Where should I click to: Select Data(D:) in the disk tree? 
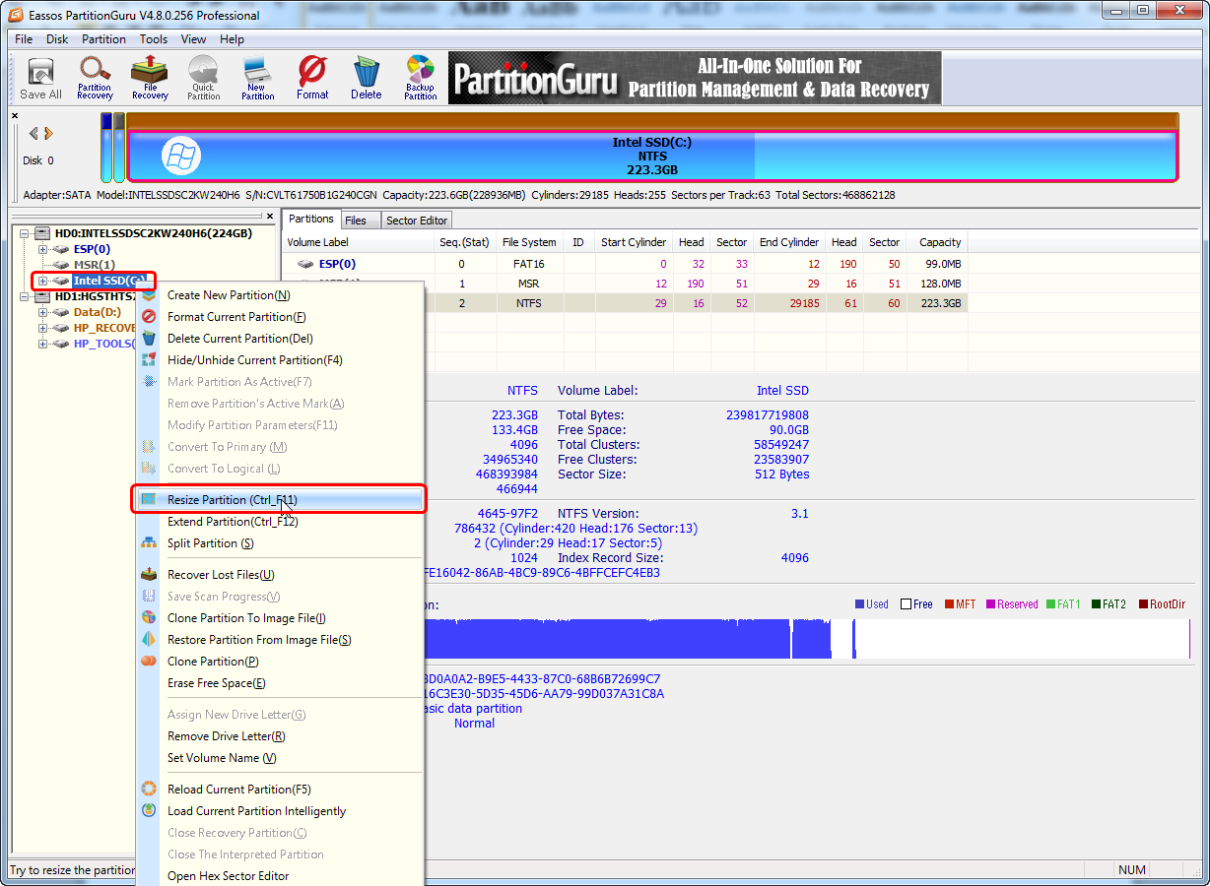pos(98,312)
